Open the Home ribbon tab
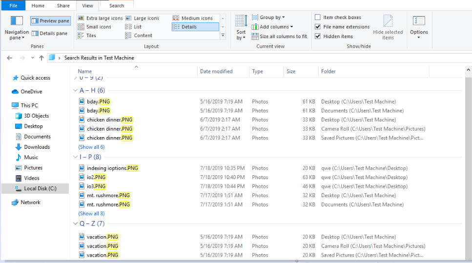Viewport: 472px width, 263px height. point(38,5)
